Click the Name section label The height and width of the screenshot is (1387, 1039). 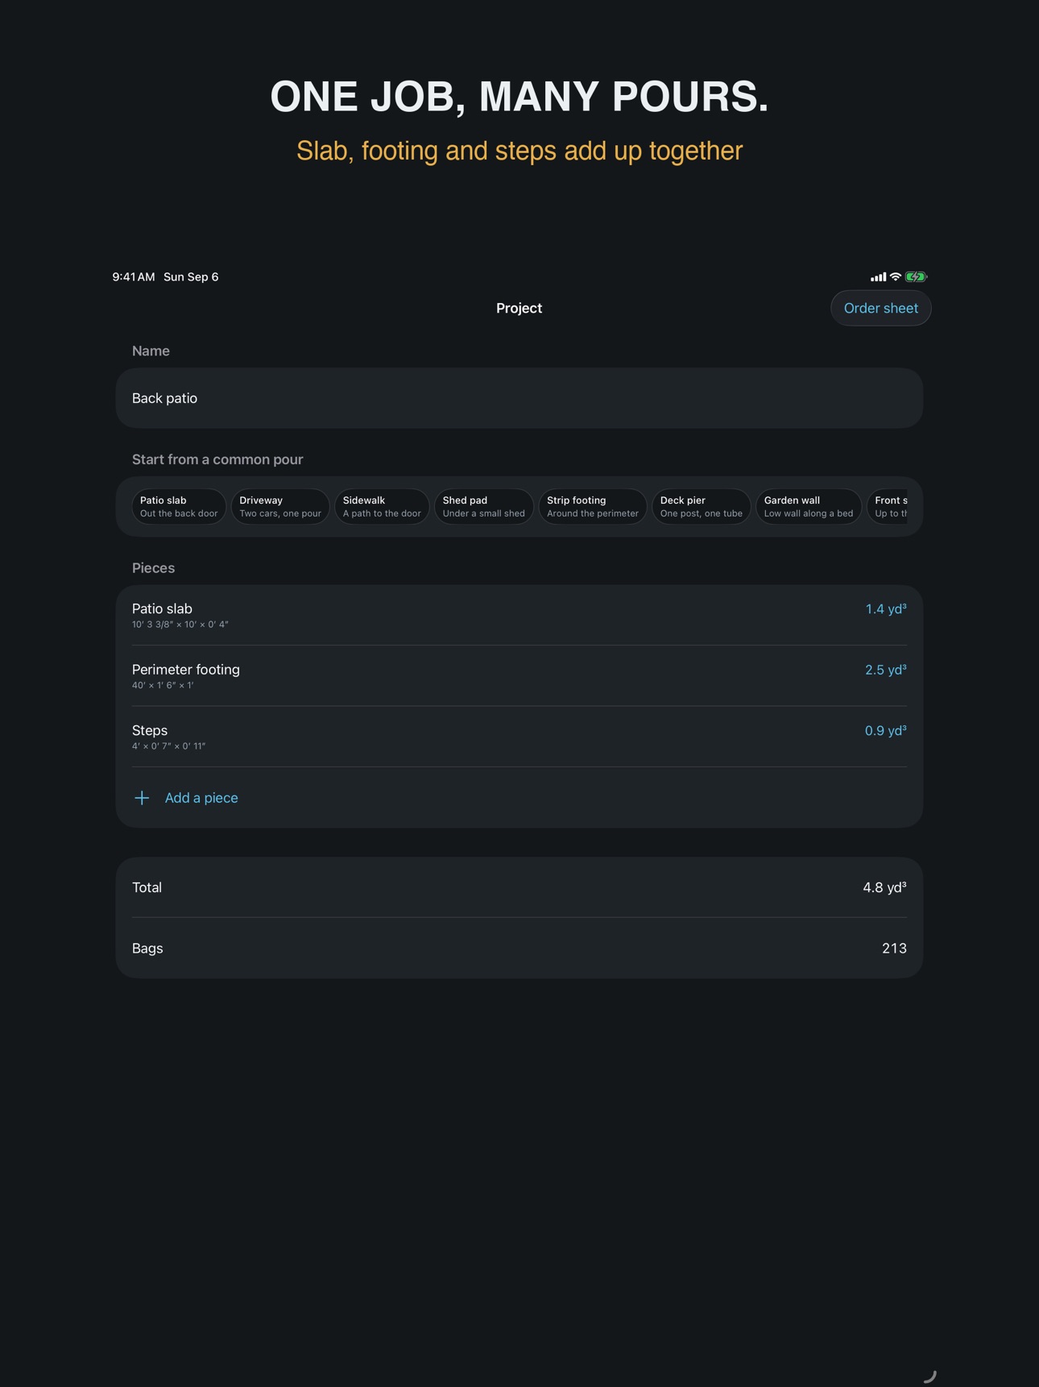coord(151,351)
